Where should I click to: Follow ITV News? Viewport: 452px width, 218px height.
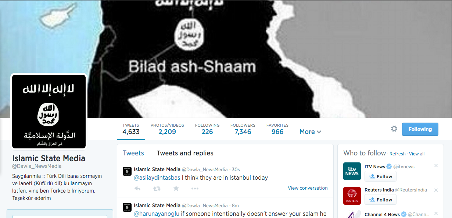point(380,176)
